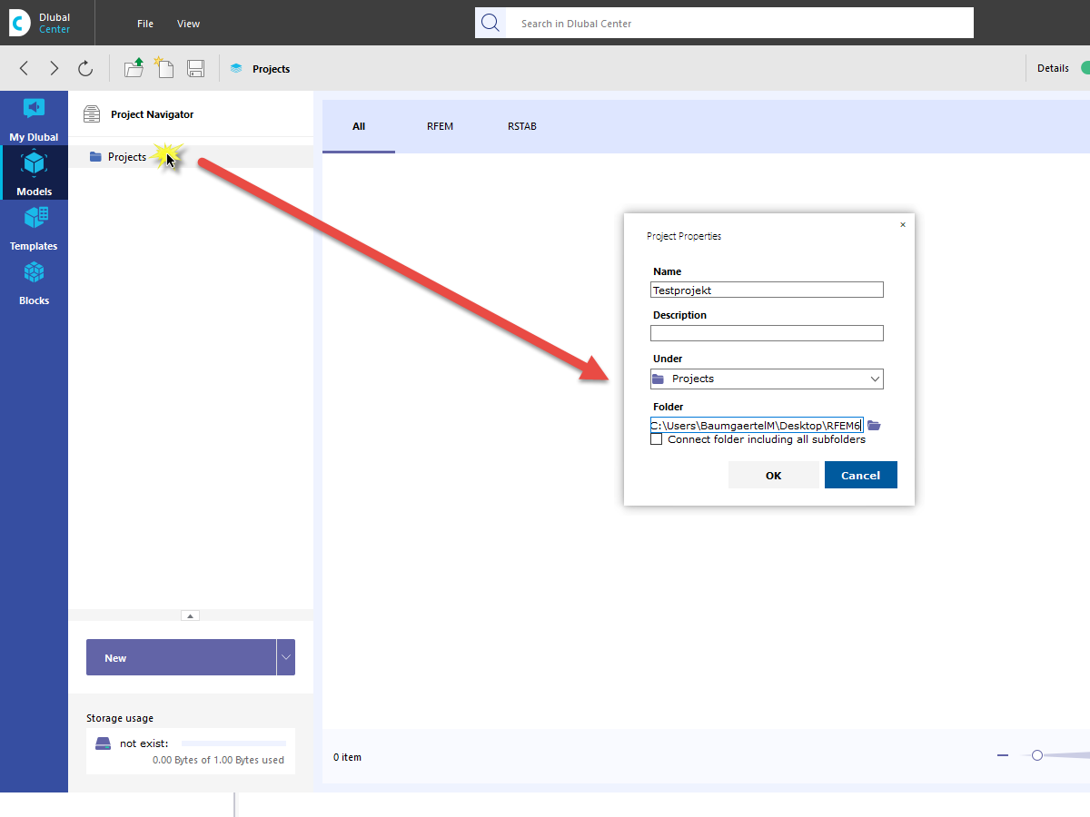Viewport: 1090px width, 817px height.
Task: Click the thumbnail size slider handle
Action: 1036,755
